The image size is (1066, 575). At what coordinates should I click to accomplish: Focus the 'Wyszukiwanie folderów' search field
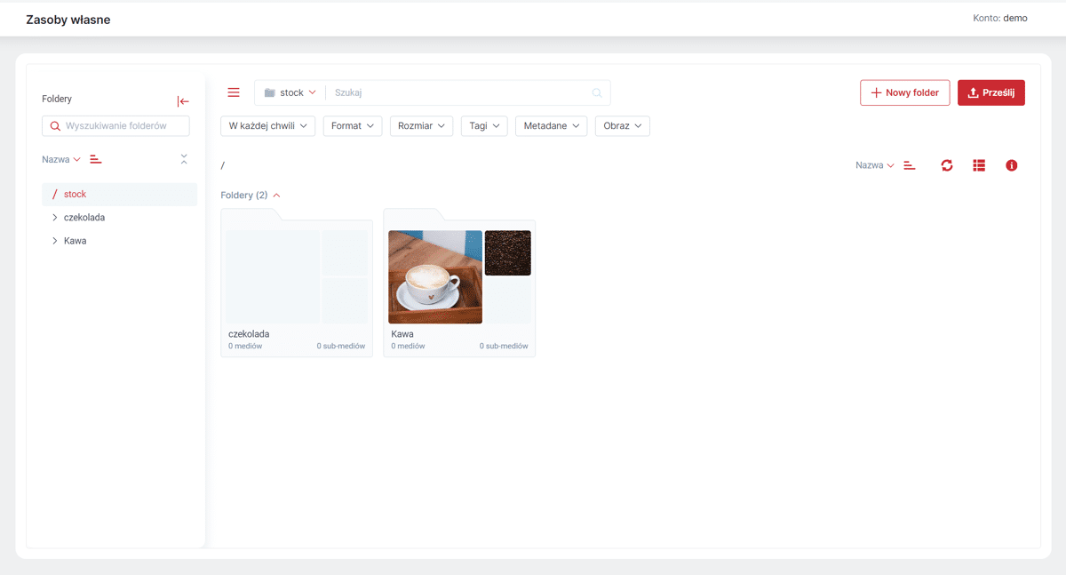[x=115, y=126]
